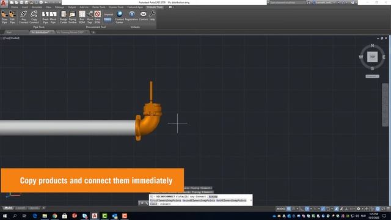Open the WCS dropdown under the ViewCube
The image size is (391, 220).
[x=372, y=76]
